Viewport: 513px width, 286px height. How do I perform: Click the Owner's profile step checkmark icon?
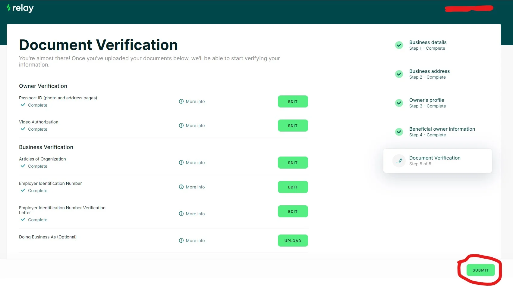(x=399, y=103)
